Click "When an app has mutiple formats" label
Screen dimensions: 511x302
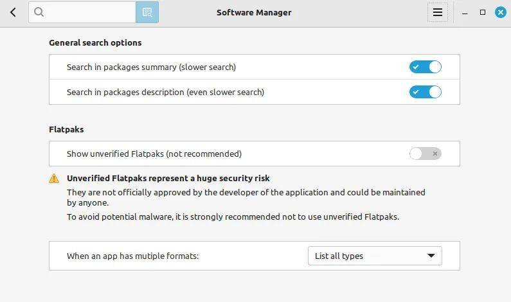pyautogui.click(x=132, y=256)
